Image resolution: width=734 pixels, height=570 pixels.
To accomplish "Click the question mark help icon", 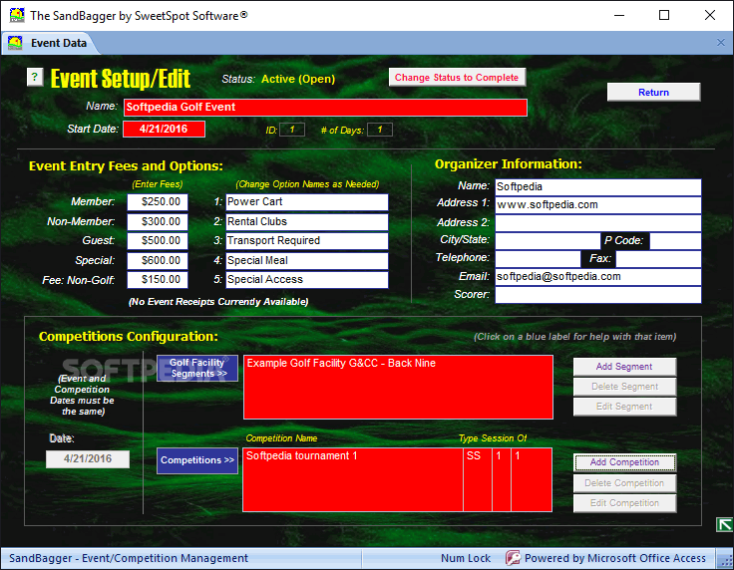I will tap(35, 77).
